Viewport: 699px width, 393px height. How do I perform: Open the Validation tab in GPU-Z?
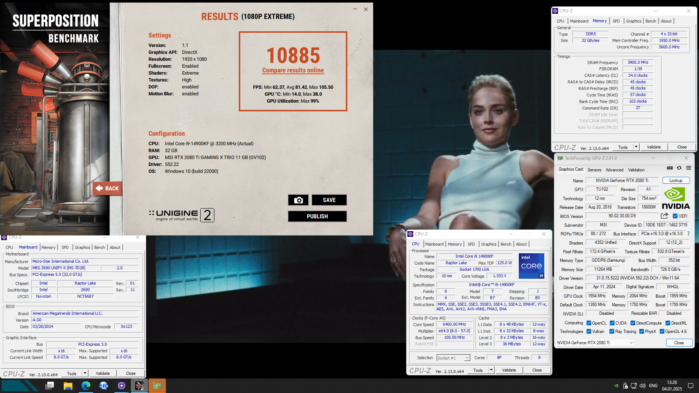coord(636,170)
